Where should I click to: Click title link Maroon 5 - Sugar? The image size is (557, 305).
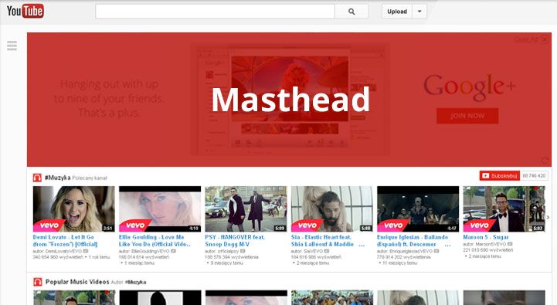pyautogui.click(x=486, y=237)
